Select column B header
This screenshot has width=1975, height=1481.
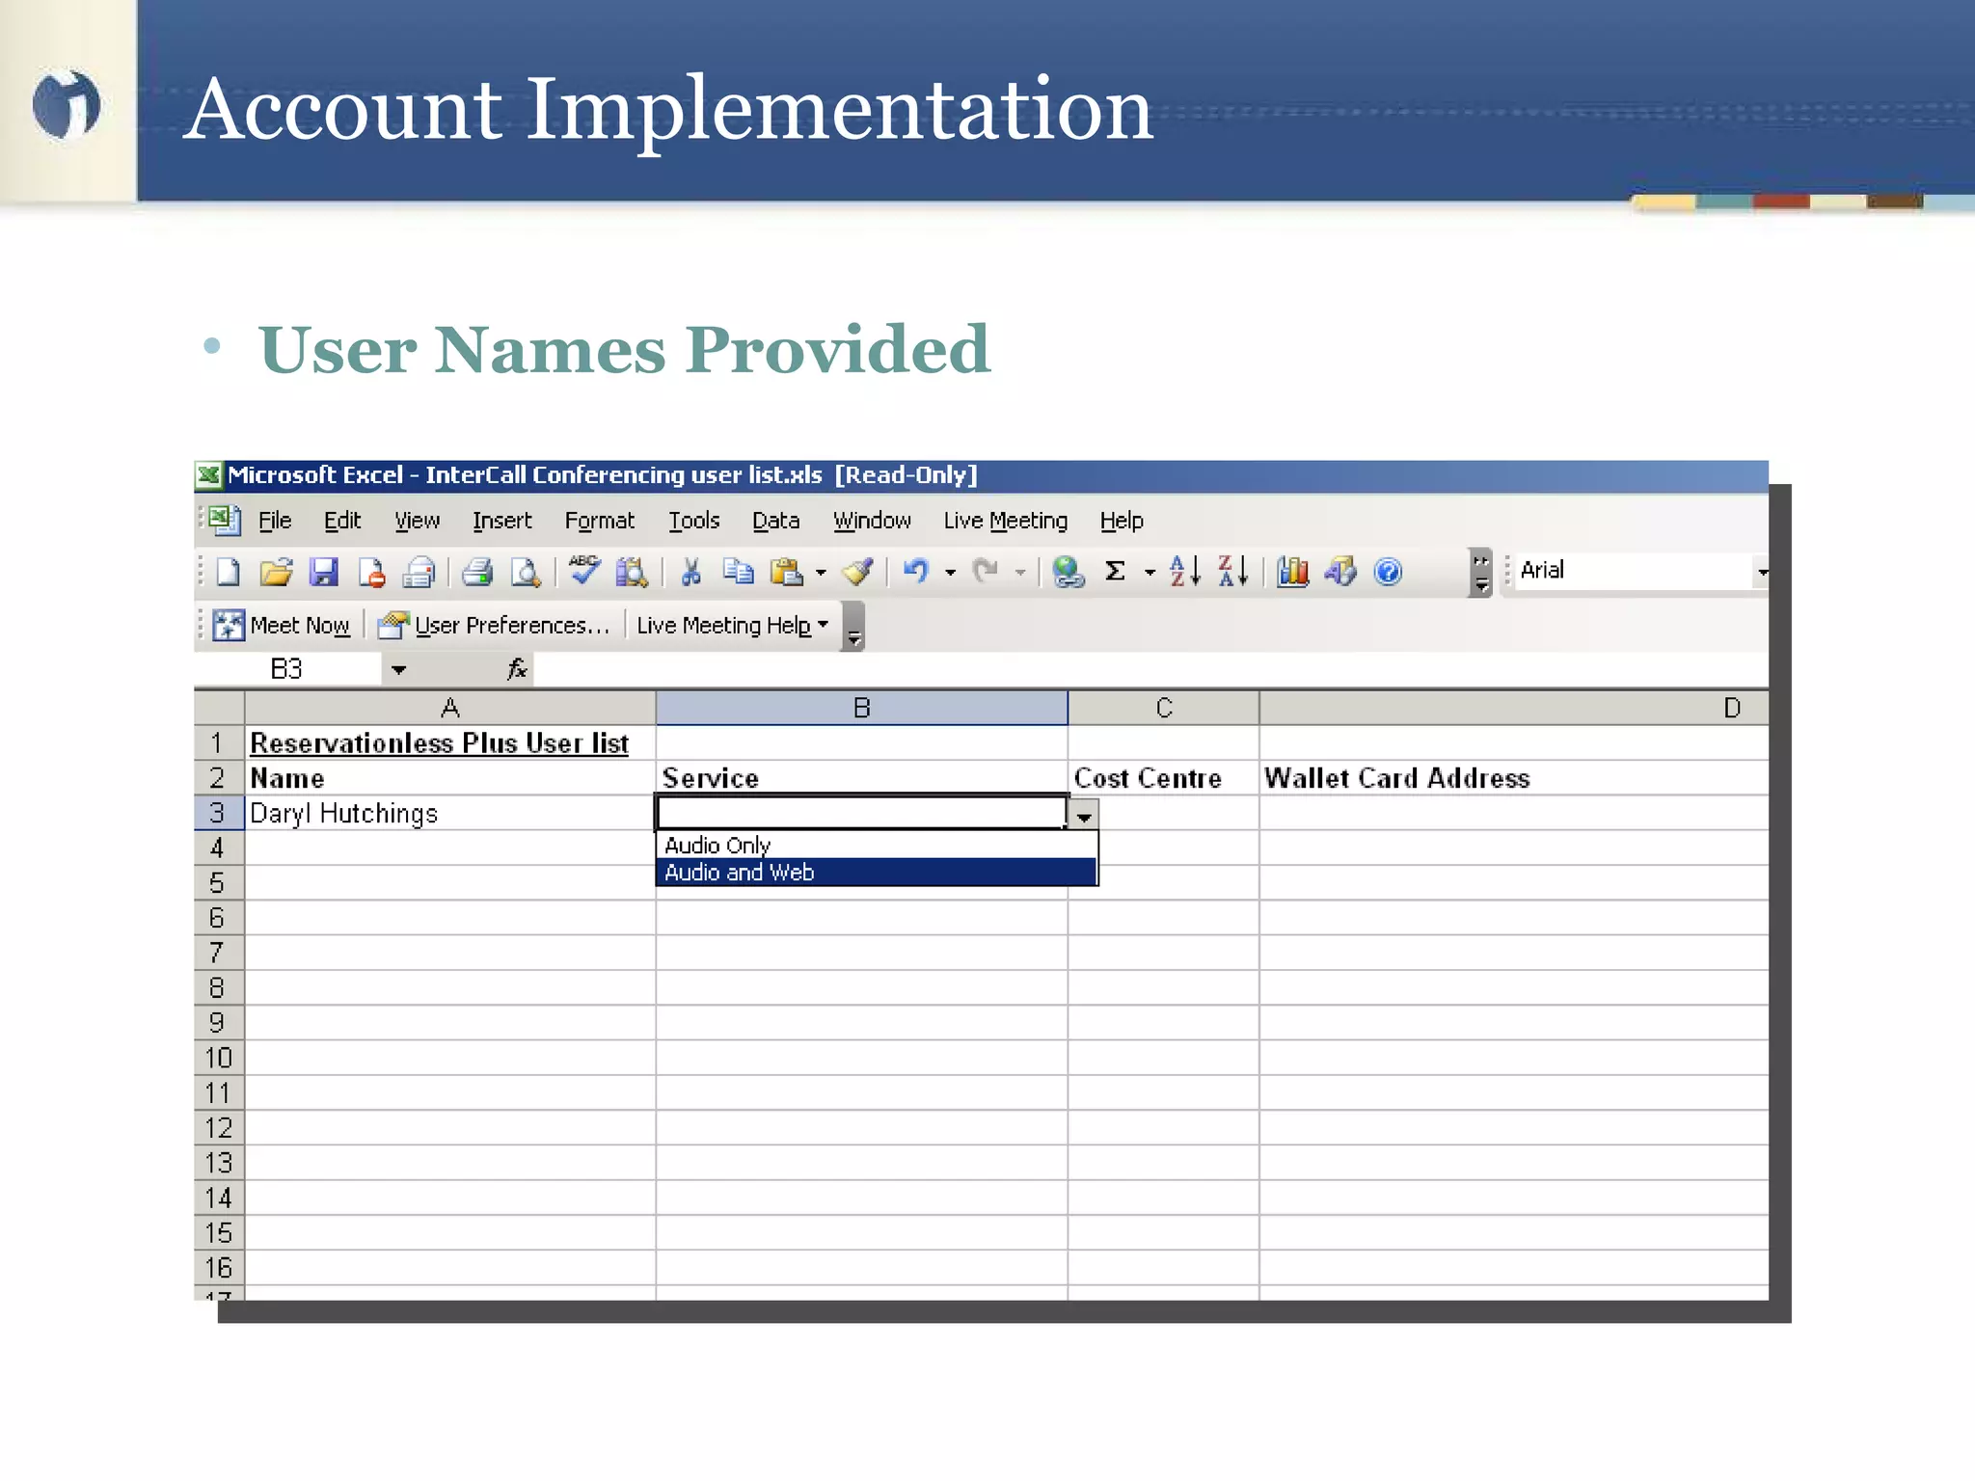(861, 708)
